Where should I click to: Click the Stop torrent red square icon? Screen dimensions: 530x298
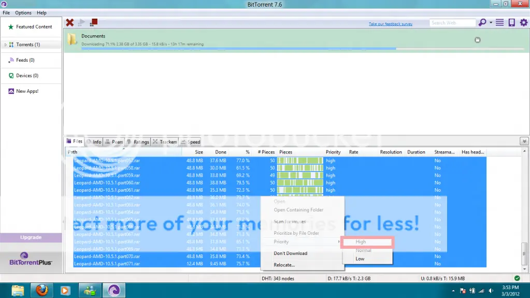point(94,23)
